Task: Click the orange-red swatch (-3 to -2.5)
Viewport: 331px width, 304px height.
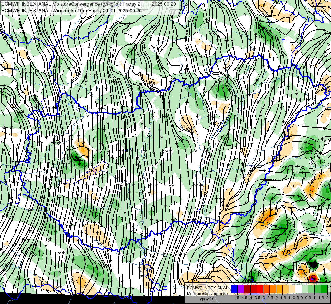Action: [266, 289]
